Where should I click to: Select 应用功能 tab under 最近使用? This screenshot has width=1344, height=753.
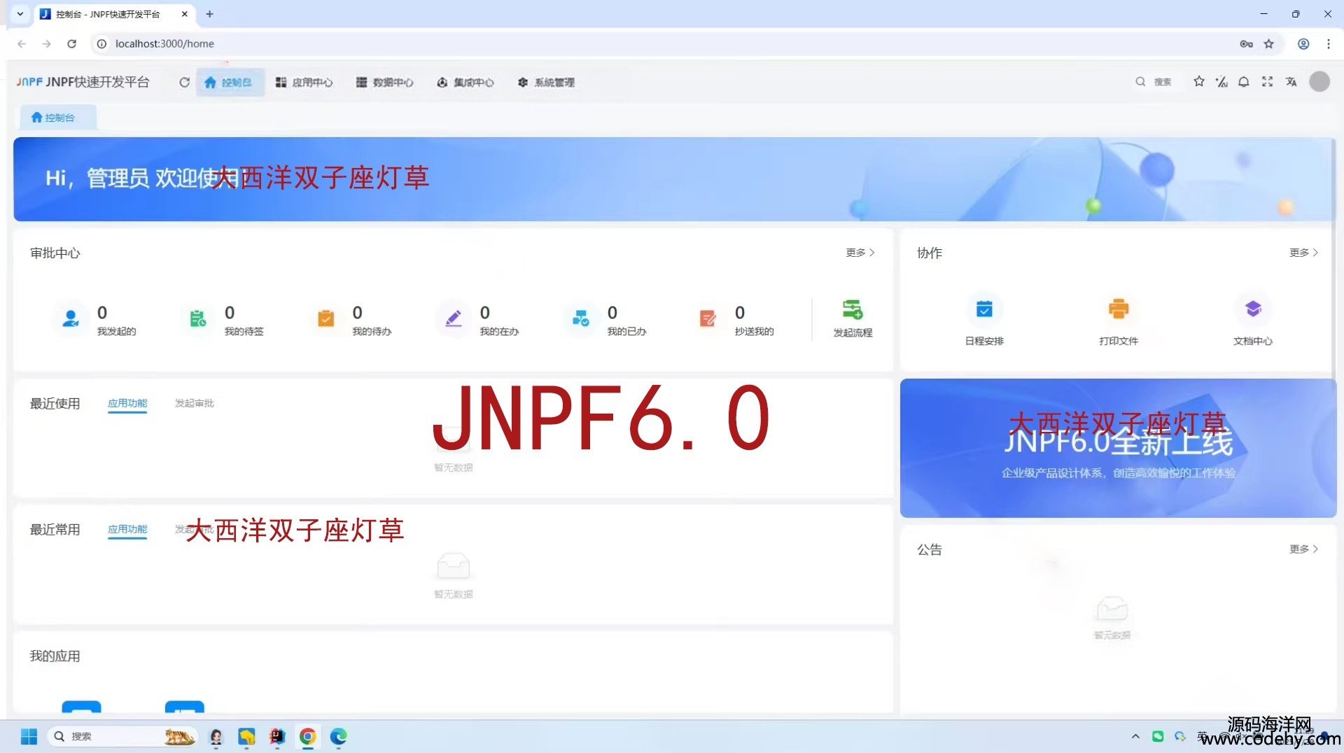point(127,403)
